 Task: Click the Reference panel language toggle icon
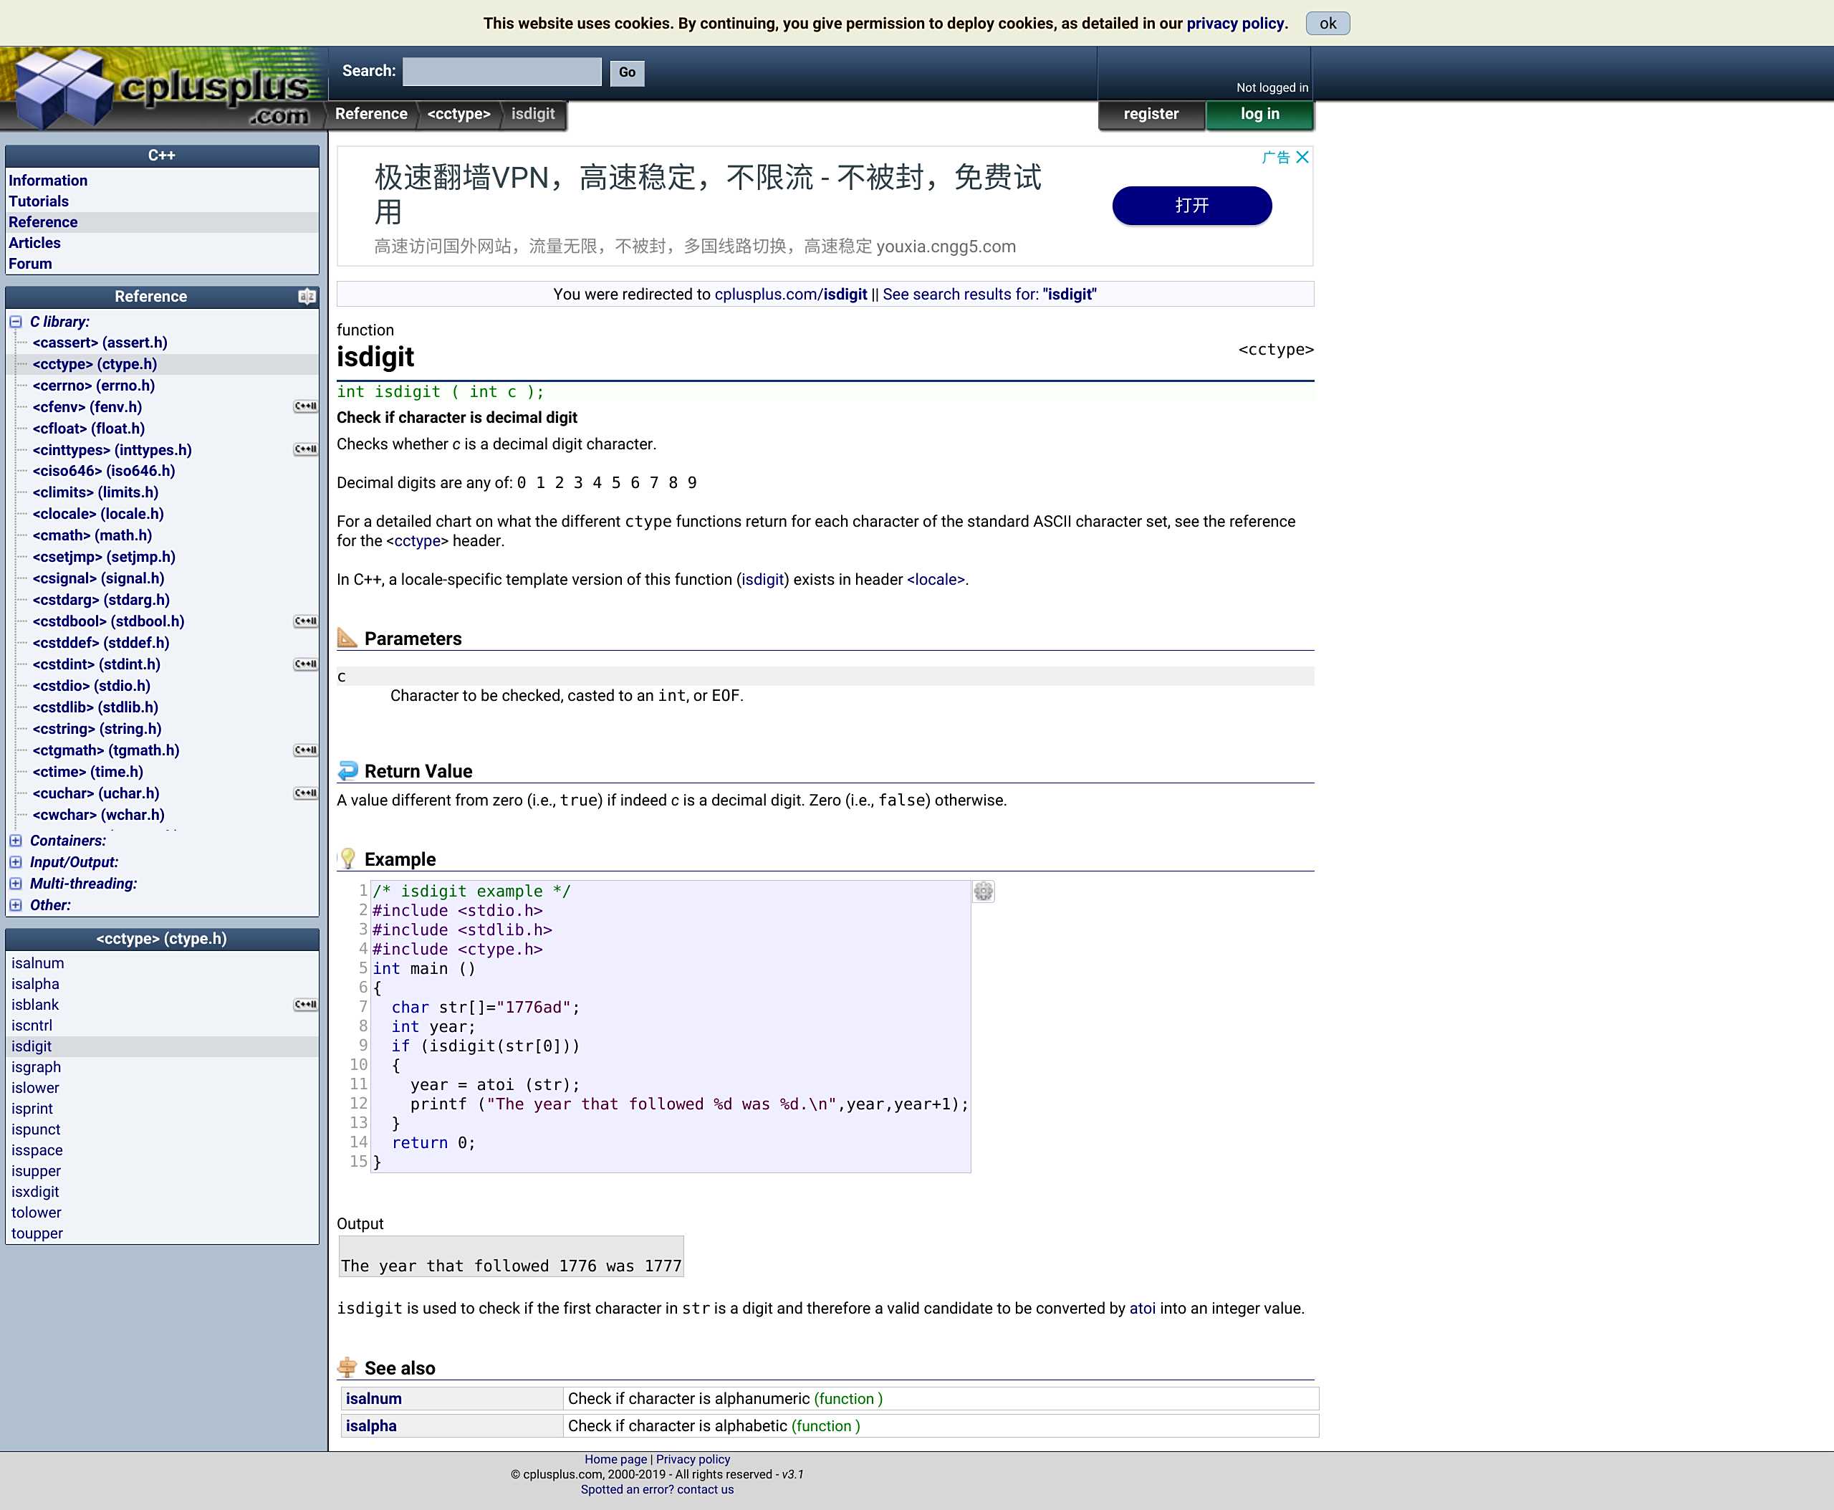306,297
